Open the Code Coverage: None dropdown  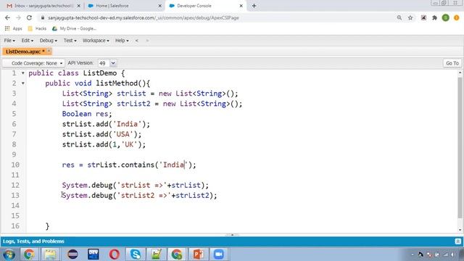click(34, 63)
